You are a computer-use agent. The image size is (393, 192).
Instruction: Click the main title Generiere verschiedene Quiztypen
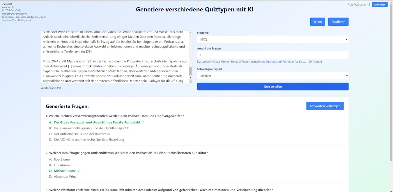click(194, 9)
